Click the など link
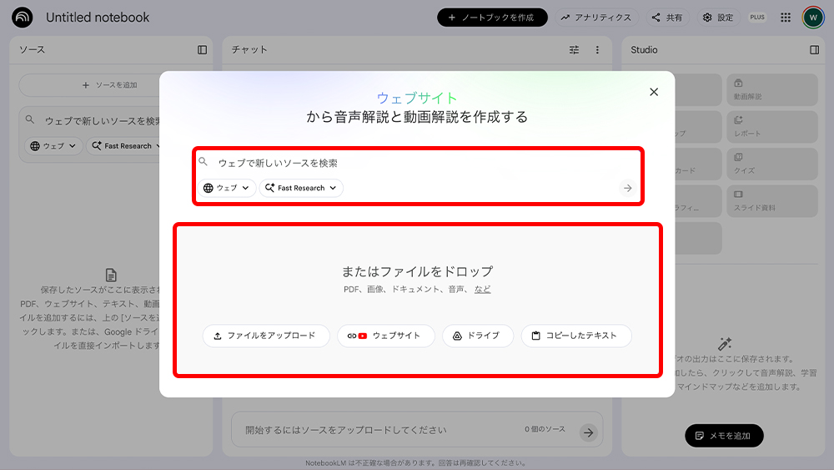Screen dimensions: 834x470 click(x=483, y=290)
